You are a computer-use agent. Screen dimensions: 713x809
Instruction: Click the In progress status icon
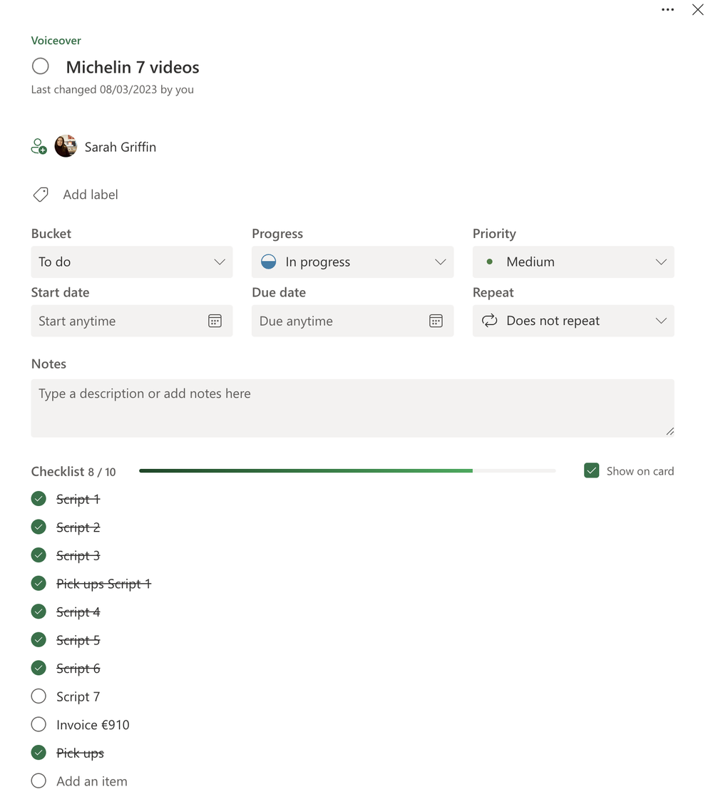pyautogui.click(x=268, y=262)
